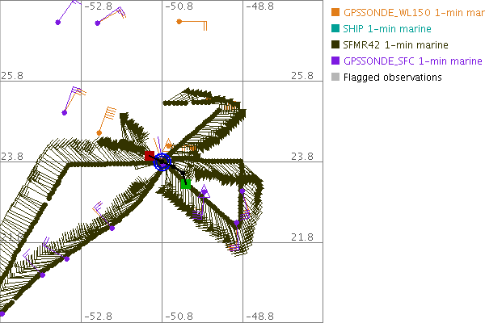Click the dark olive SFMR42 legend swatch

[x=335, y=44]
